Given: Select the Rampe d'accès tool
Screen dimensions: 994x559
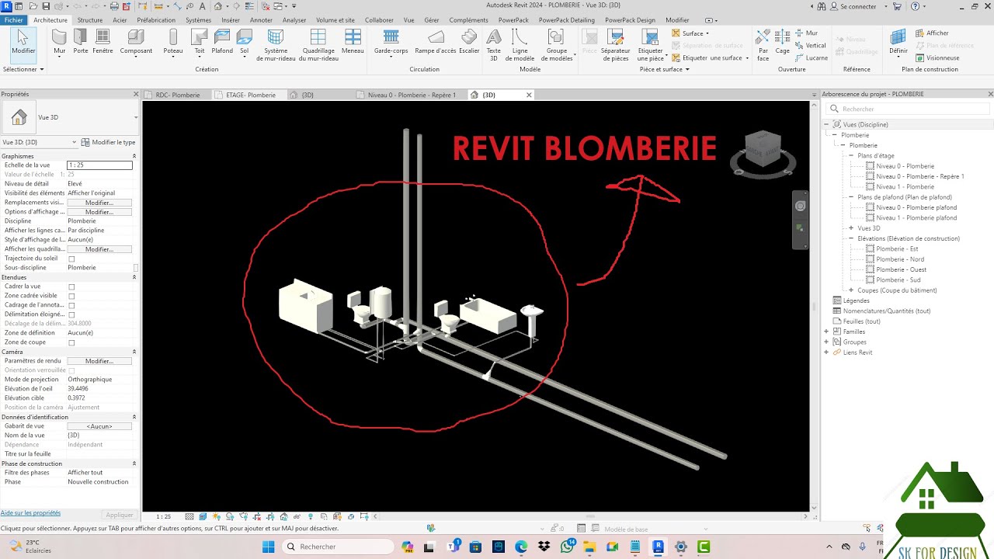Looking at the screenshot, I should point(436,41).
